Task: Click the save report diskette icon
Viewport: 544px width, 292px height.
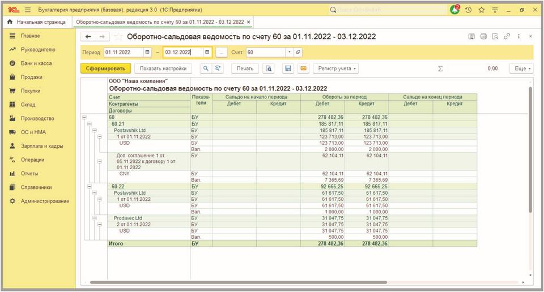Action: tap(288, 68)
